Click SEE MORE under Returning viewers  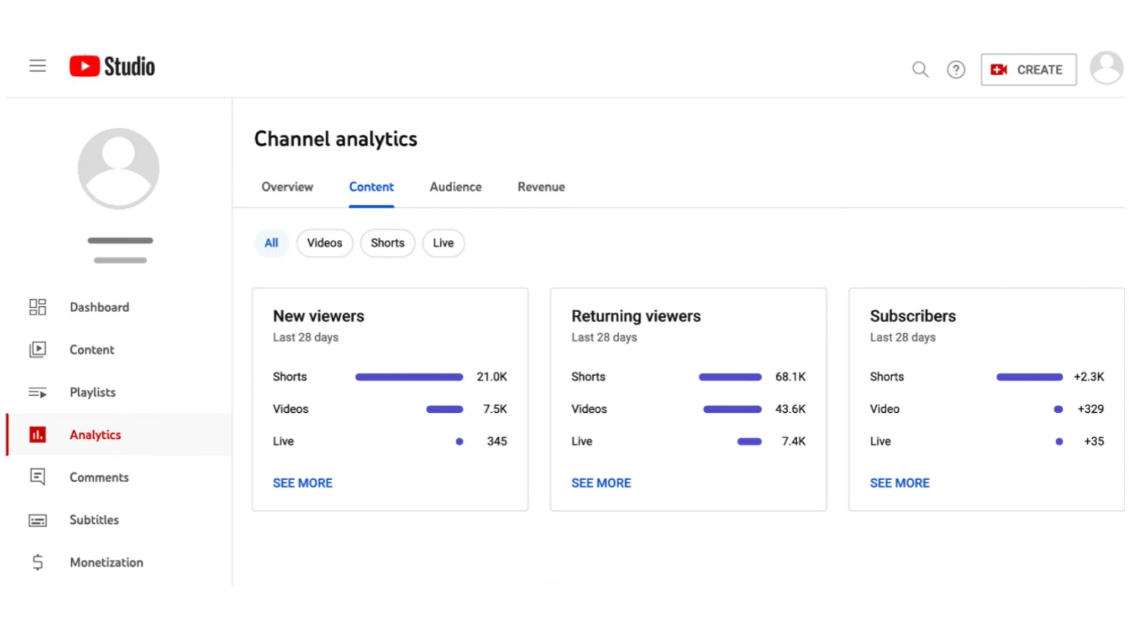pos(601,483)
